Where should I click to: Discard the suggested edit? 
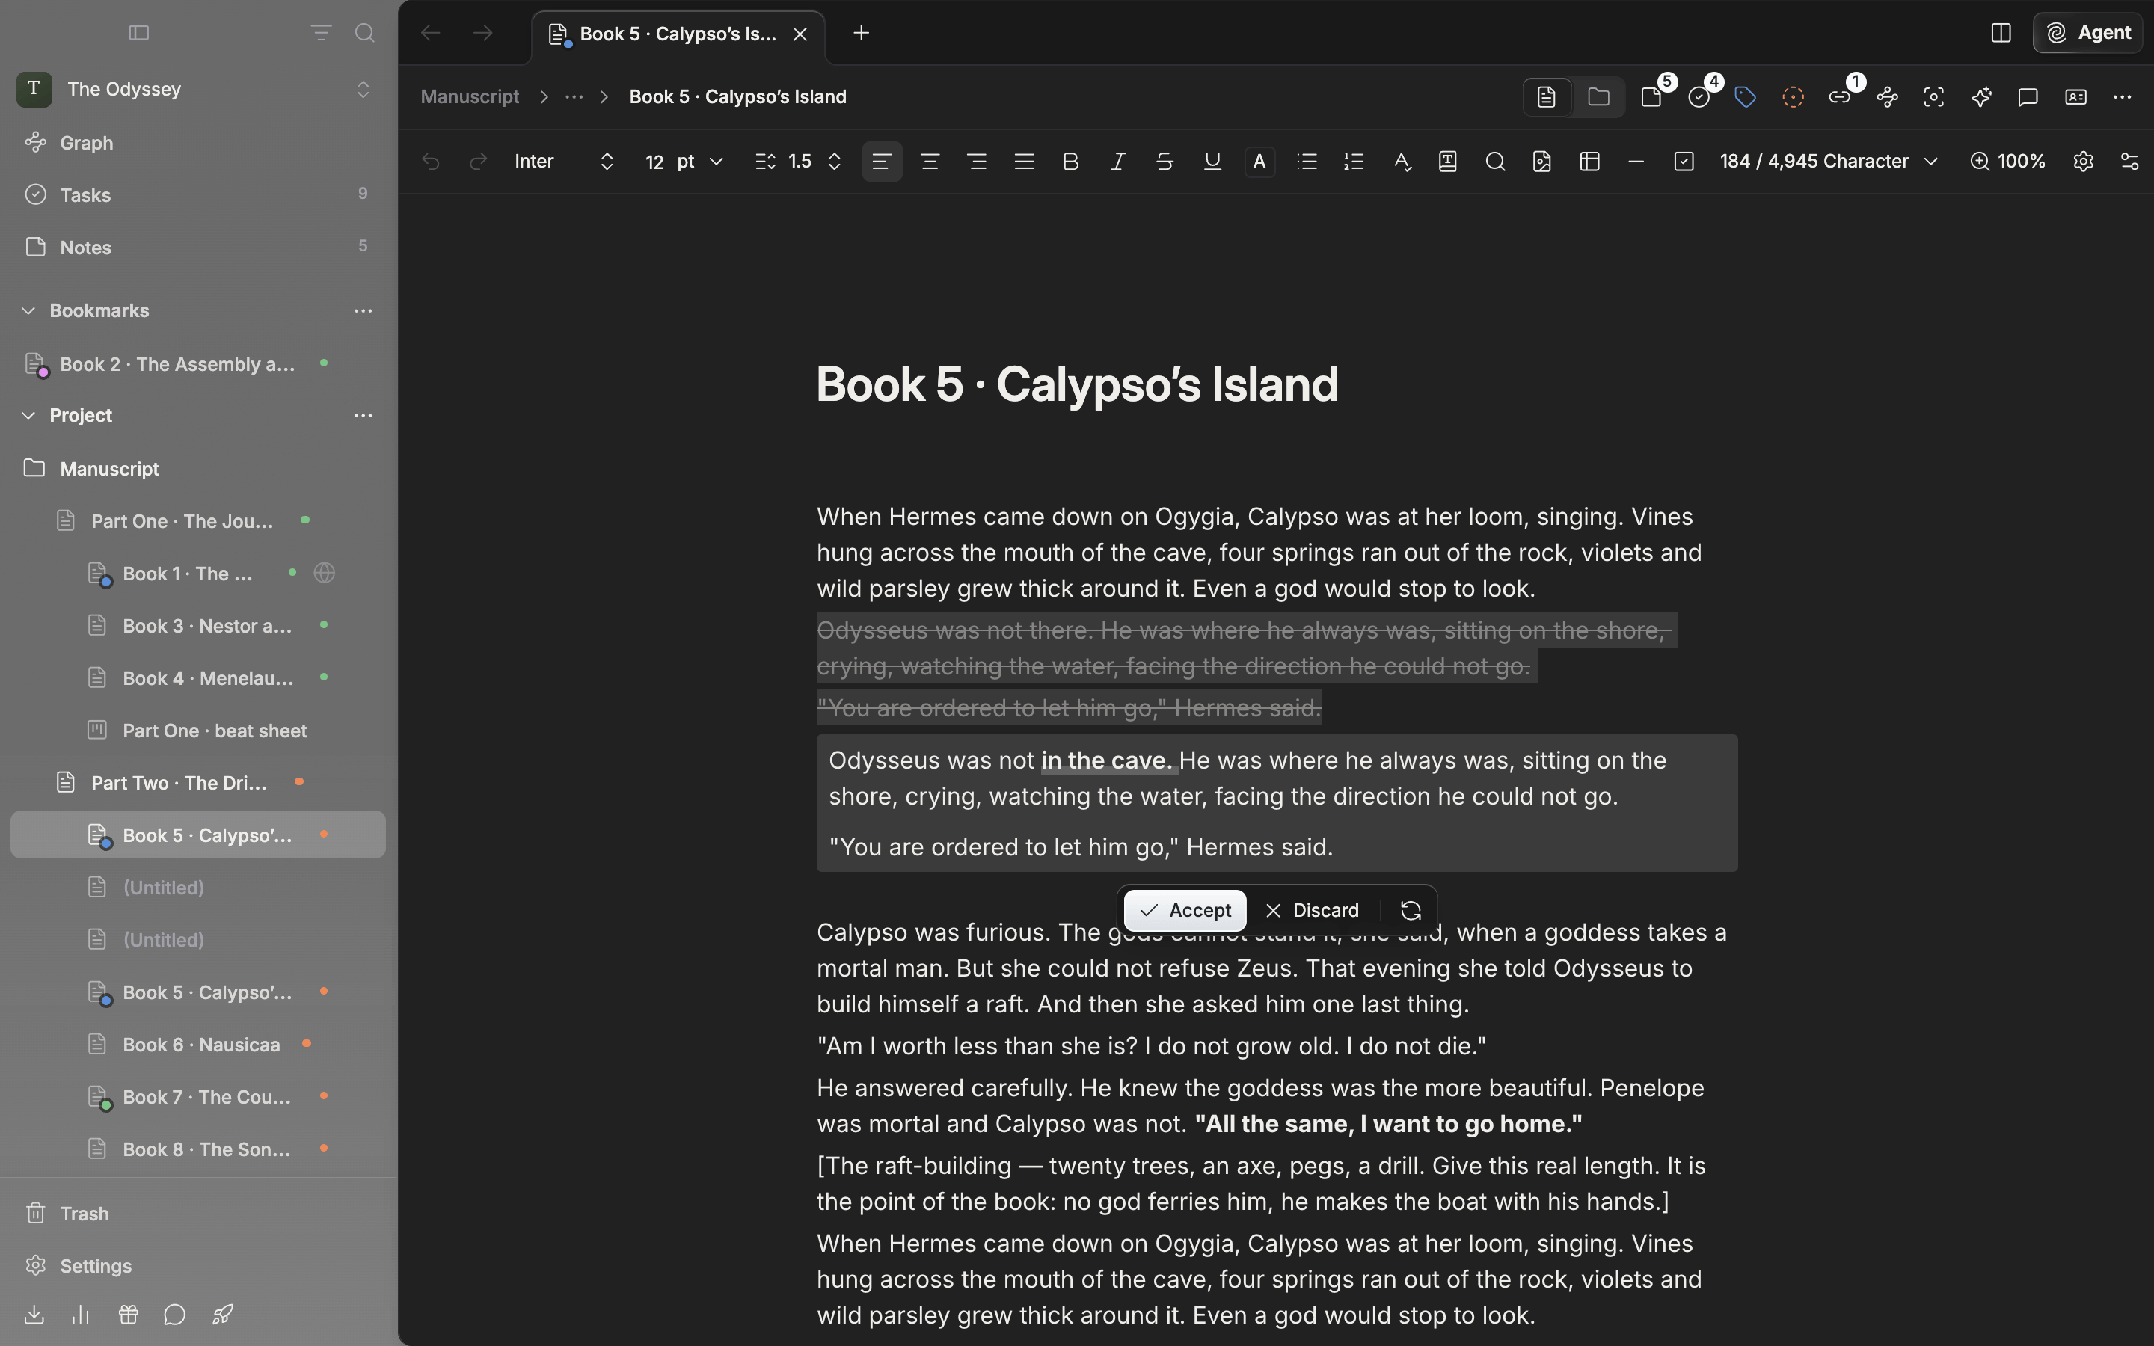click(1312, 910)
